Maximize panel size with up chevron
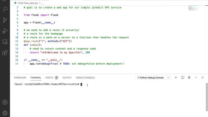This screenshot has width=208, height=117. [x=196, y=77]
